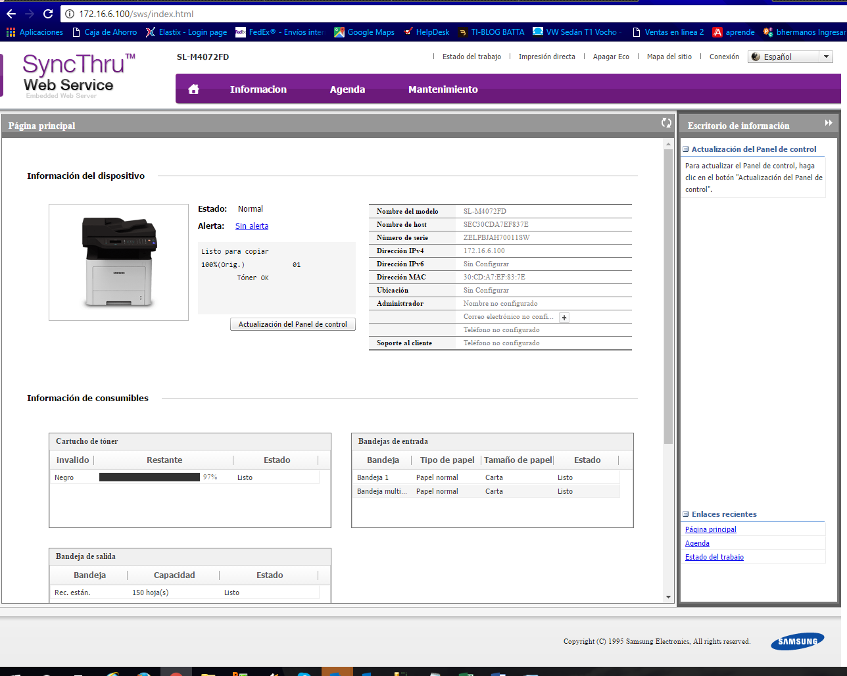Open the Informacion menu tab
The width and height of the screenshot is (847, 676).
coord(258,89)
